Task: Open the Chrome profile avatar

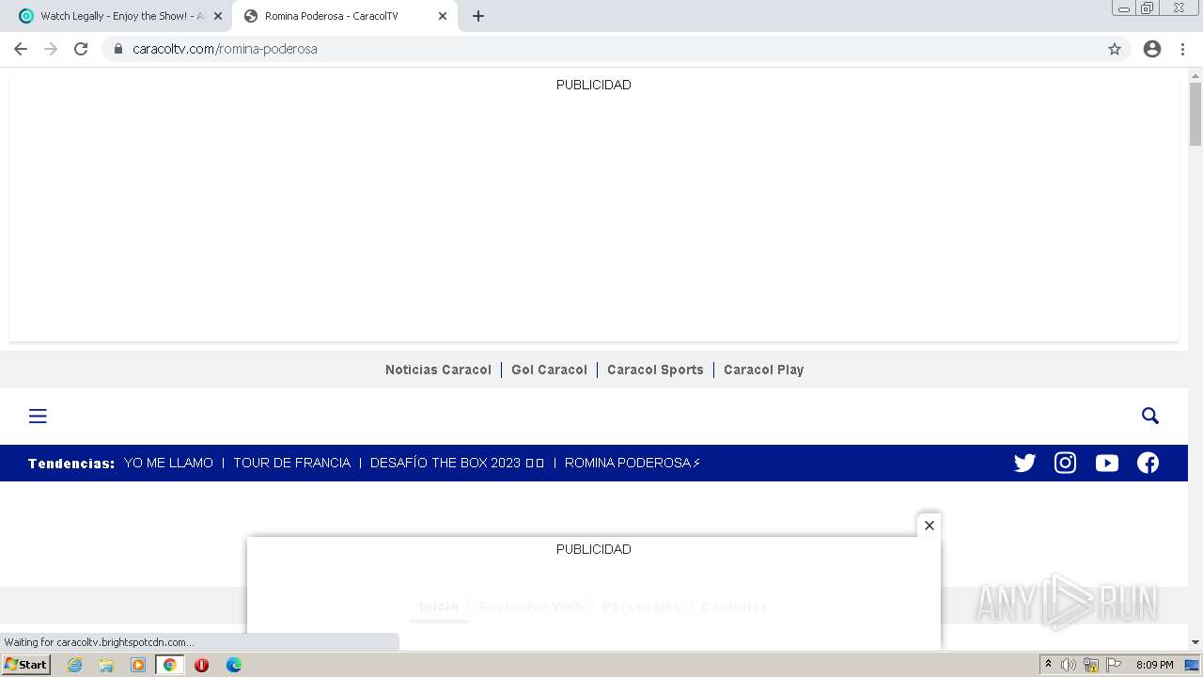Action: pos(1152,49)
